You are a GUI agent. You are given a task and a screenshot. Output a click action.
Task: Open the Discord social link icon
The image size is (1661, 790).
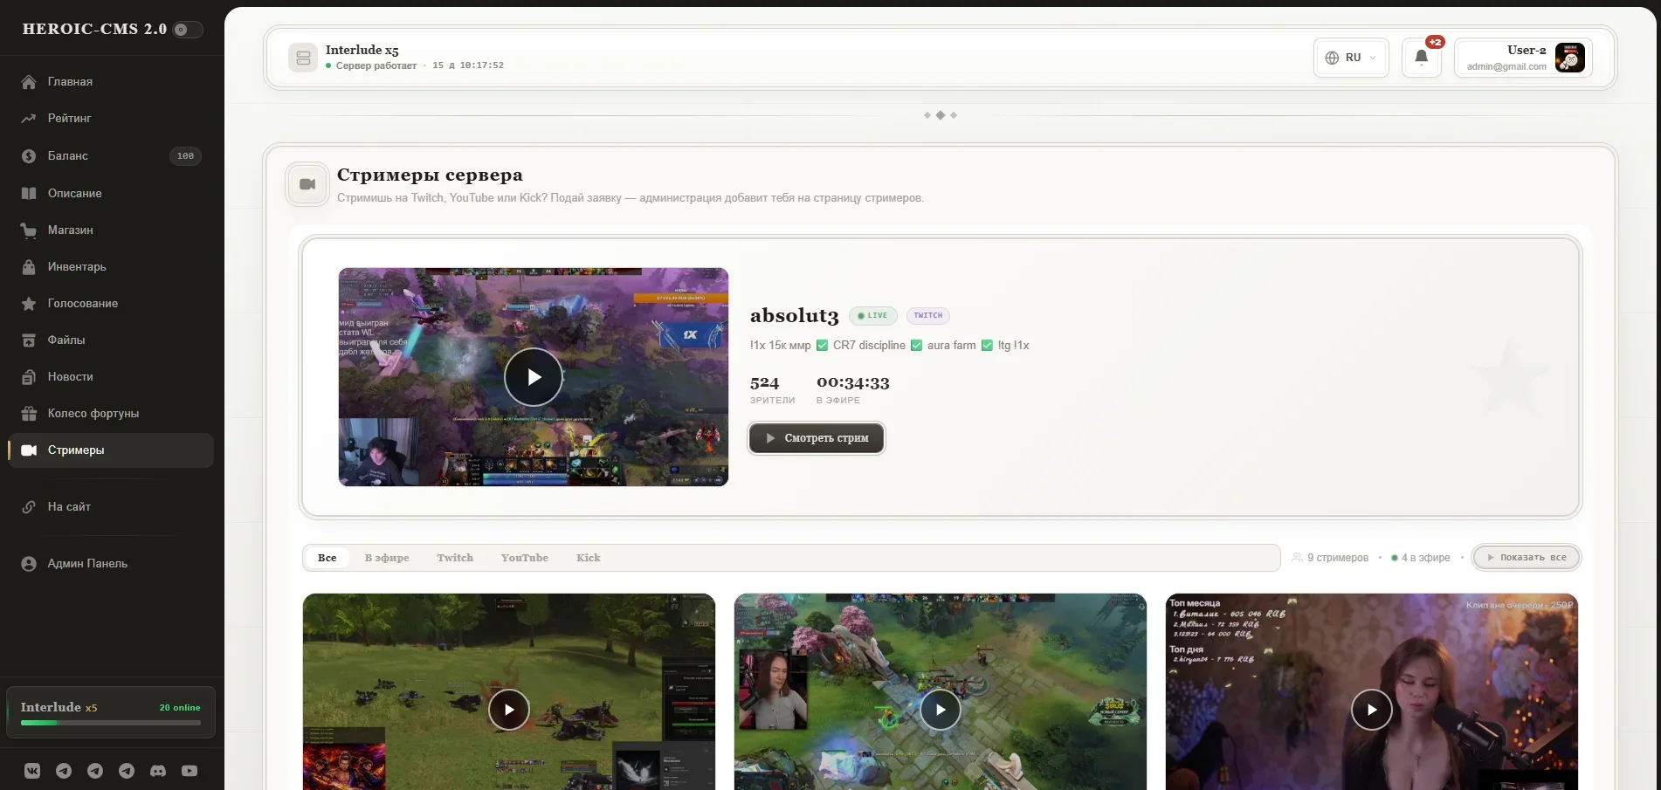158,771
